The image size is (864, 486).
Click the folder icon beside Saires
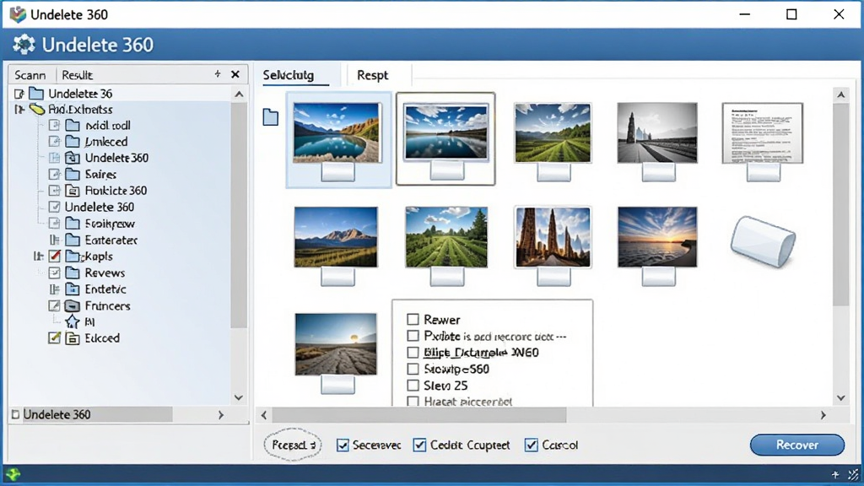click(x=73, y=174)
